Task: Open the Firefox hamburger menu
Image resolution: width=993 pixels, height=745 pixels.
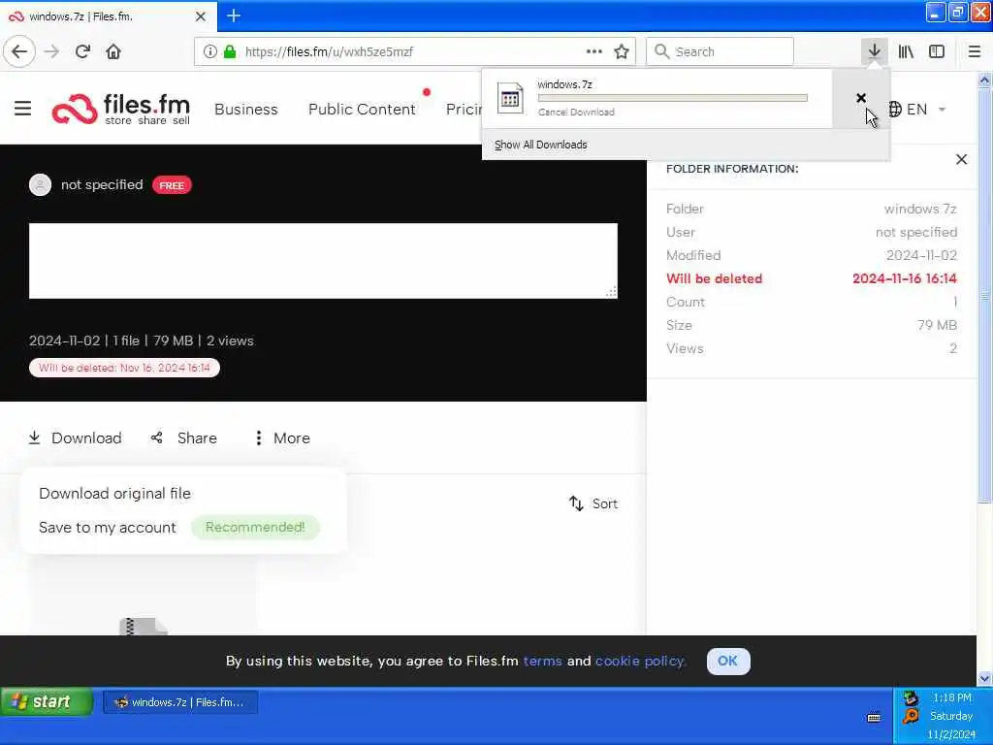Action: pos(974,51)
